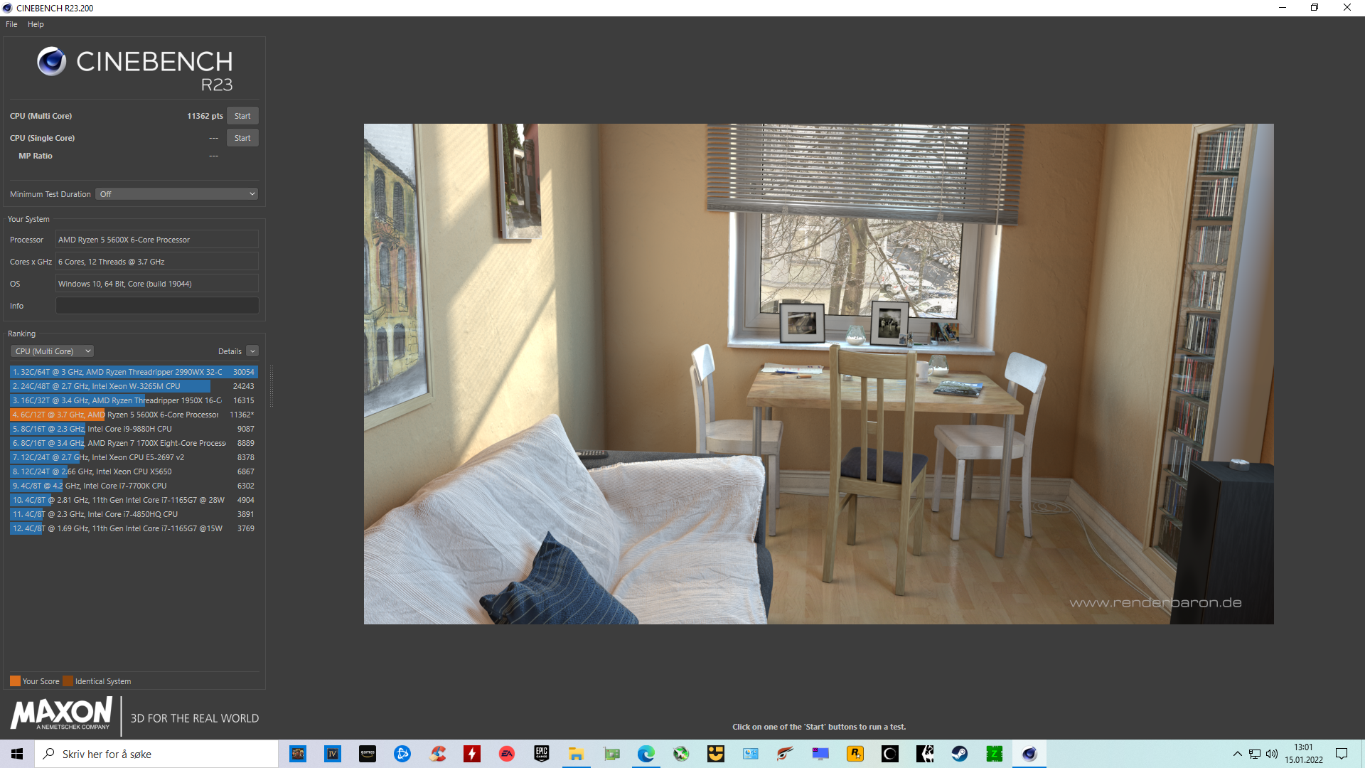Screen dimensions: 1365x768
Task: Open CCleaner from the taskbar
Action: coord(437,754)
